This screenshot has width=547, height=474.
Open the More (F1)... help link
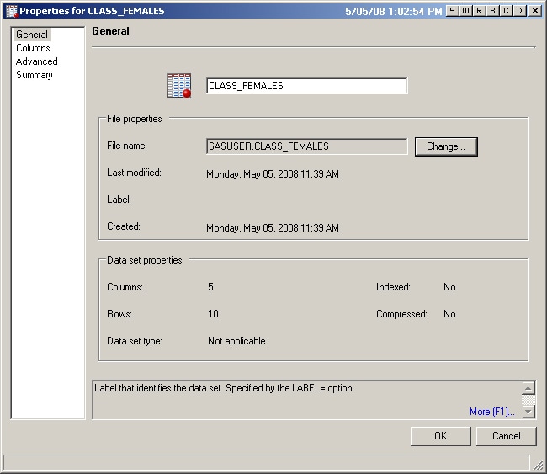491,412
